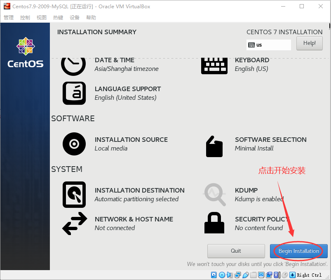Open KDUMP magnifier icon
Viewport: 331px width, 280px height.
[x=214, y=195]
